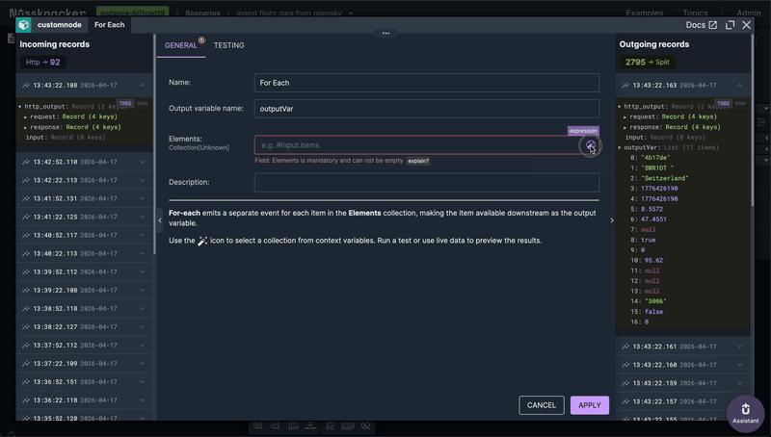Open the Assistant chat button

pos(745,411)
